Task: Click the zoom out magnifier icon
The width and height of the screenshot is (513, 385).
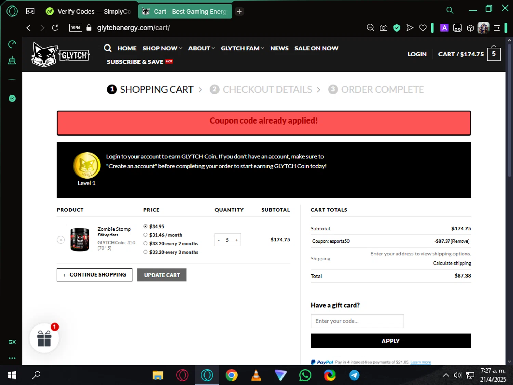Action: [370, 28]
